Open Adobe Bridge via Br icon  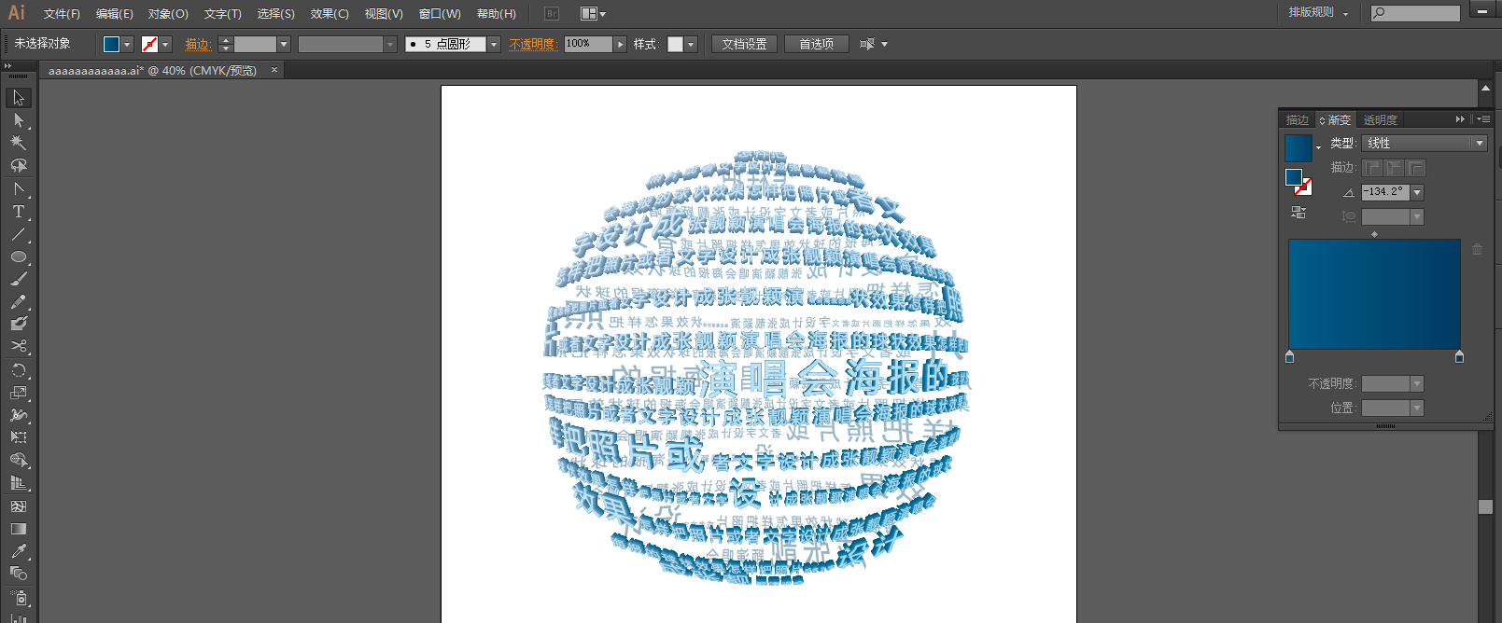tap(552, 14)
